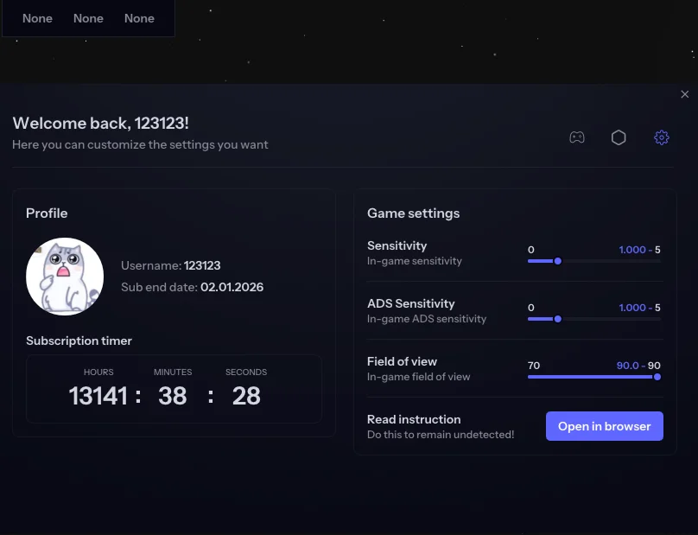This screenshot has width=698, height=535.
Task: Click the Sensitivity value 1.000
Action: pyautogui.click(x=634, y=249)
